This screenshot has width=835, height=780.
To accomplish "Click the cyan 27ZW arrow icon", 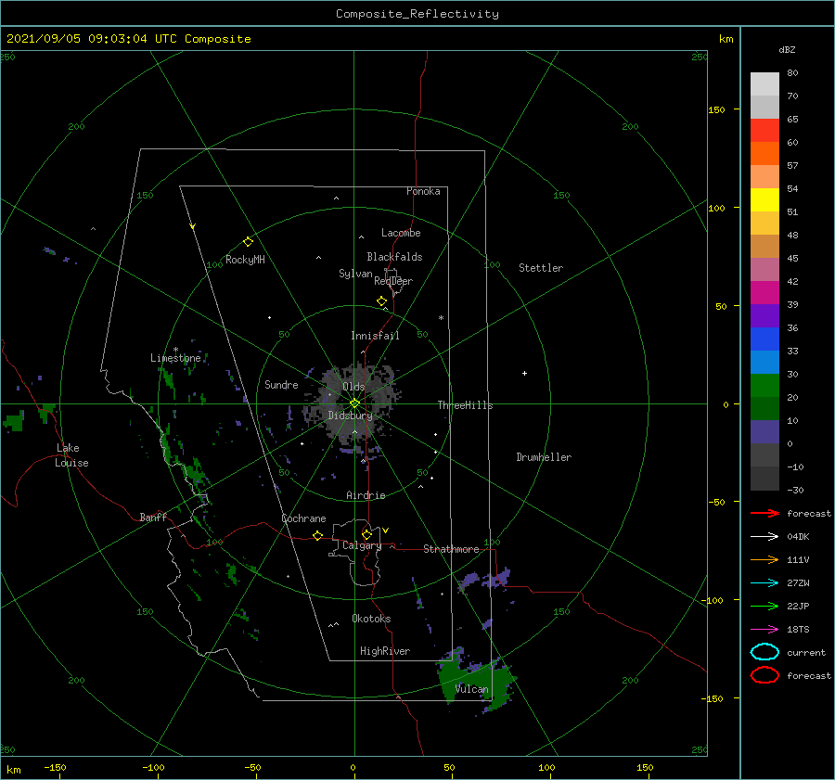I will coord(764,583).
